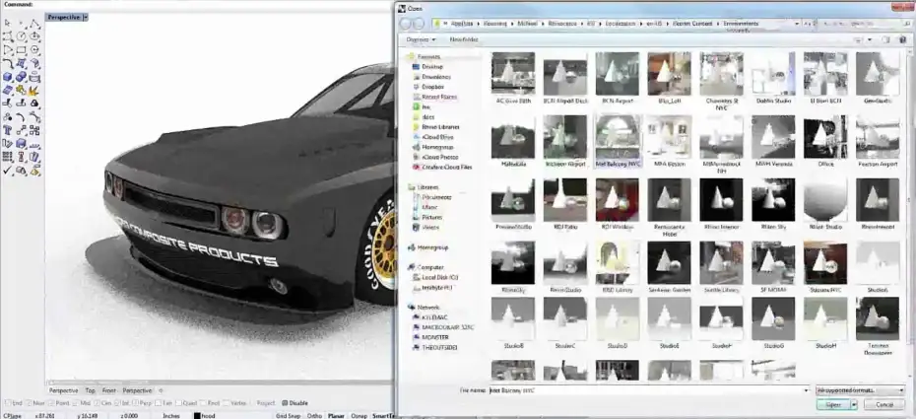Select the Text object tool
Viewport: 916px width, 419px height.
[8, 130]
